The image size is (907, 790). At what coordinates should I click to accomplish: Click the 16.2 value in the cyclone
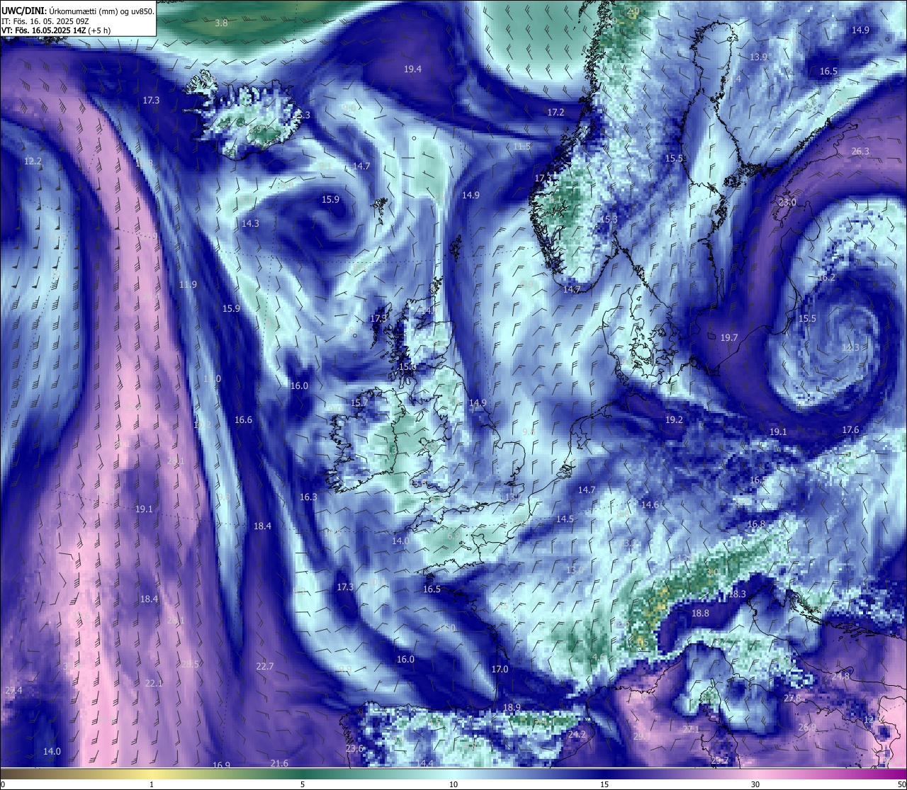tap(826, 278)
